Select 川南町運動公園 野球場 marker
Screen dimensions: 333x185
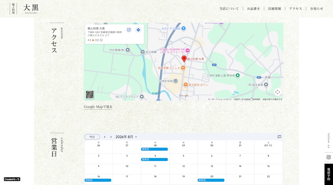[238, 75]
